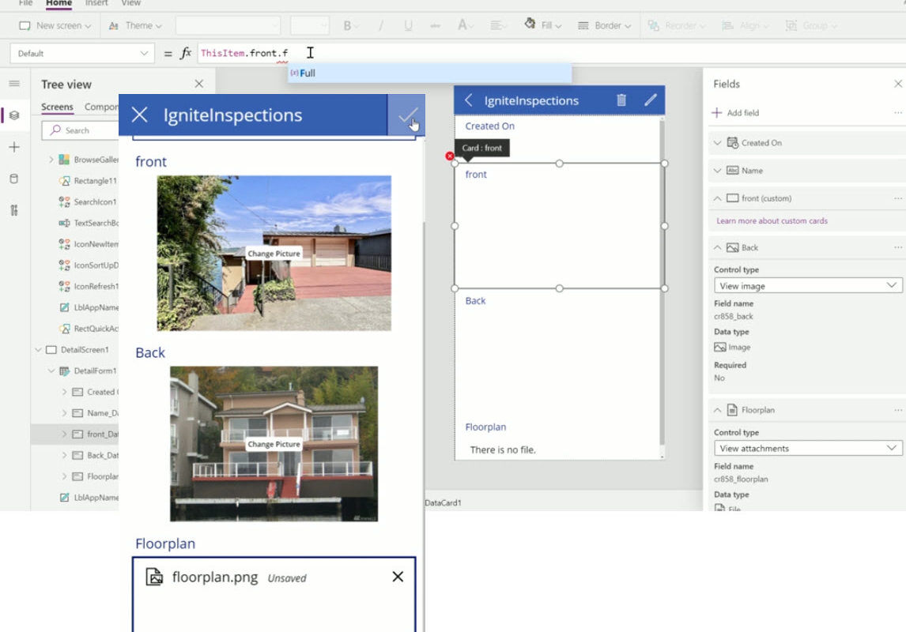
Task: Click Add field in Fields pane
Action: pyautogui.click(x=735, y=112)
